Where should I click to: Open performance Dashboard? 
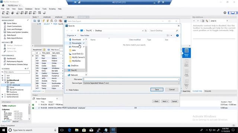(11, 58)
